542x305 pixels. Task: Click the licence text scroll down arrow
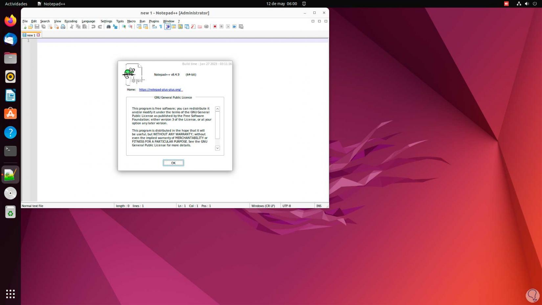coord(217,148)
